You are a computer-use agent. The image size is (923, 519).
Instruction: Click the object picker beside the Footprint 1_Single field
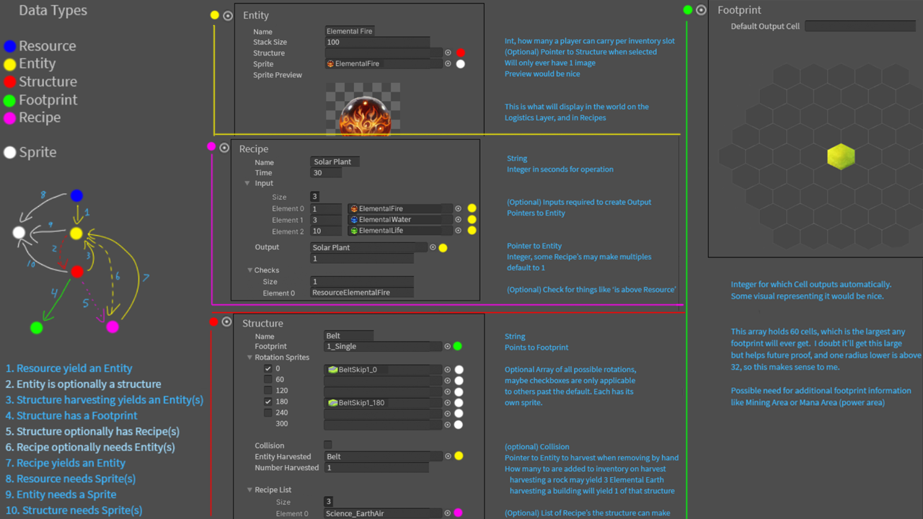coord(447,347)
